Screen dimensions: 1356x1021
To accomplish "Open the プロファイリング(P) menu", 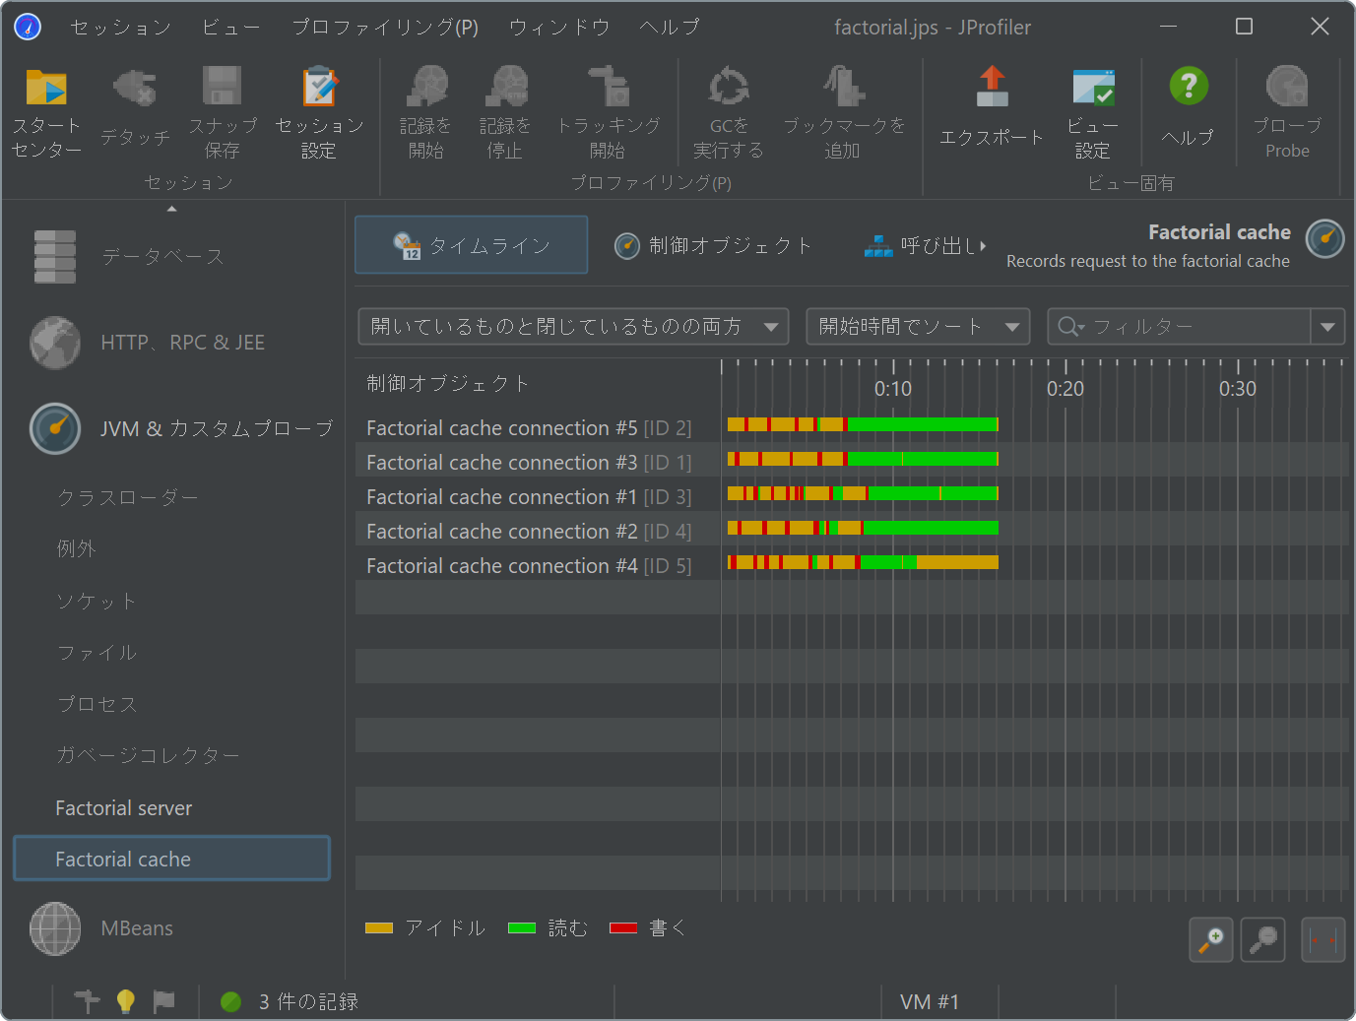I will pyautogui.click(x=385, y=28).
